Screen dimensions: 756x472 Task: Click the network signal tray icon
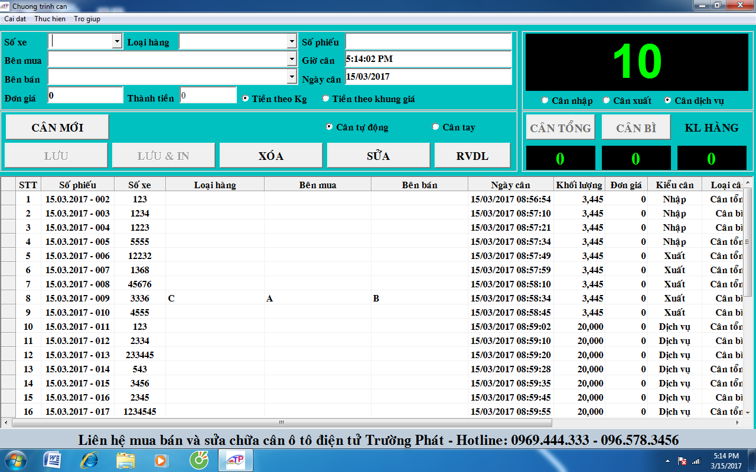tap(696, 461)
